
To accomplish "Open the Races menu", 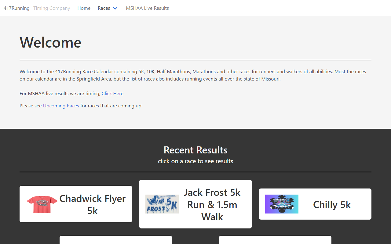I will (x=104, y=8).
